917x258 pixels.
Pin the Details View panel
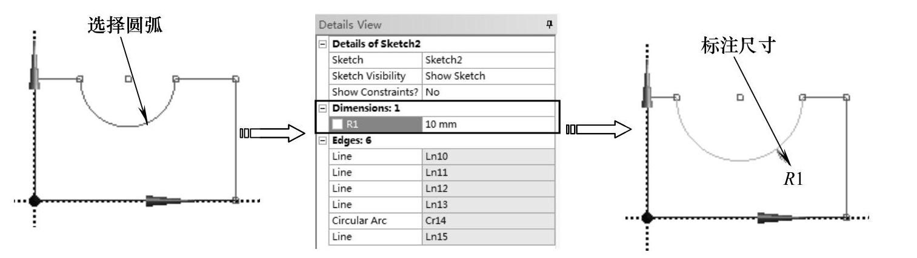549,25
